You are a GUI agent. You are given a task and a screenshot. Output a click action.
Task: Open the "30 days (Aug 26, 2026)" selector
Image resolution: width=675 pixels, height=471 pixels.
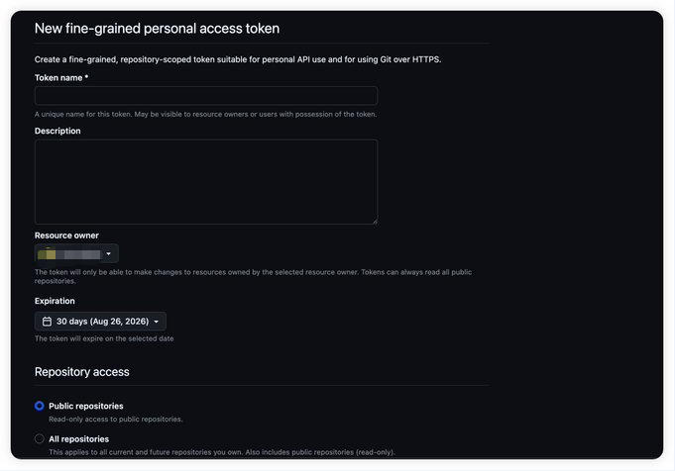tap(100, 322)
